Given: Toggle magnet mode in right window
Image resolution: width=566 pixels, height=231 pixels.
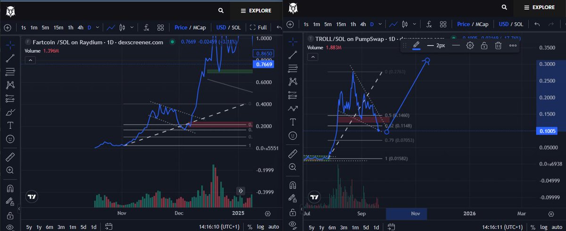Looking at the screenshot, I should click(292, 184).
